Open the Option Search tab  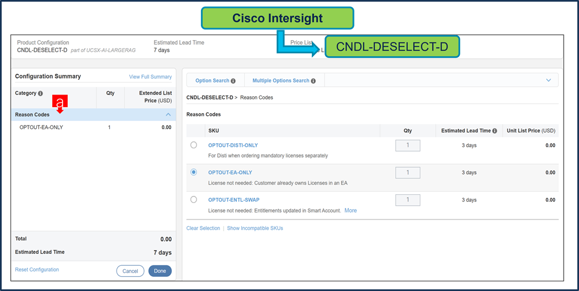pos(215,81)
